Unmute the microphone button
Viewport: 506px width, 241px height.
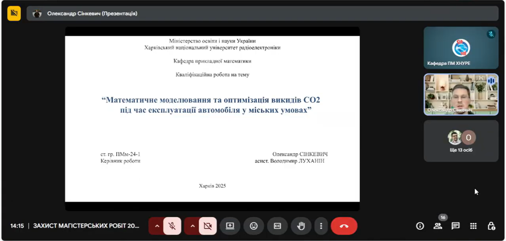(172, 226)
